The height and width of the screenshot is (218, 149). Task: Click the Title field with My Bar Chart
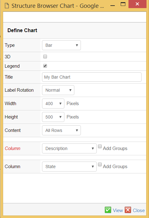pyautogui.click(x=92, y=77)
